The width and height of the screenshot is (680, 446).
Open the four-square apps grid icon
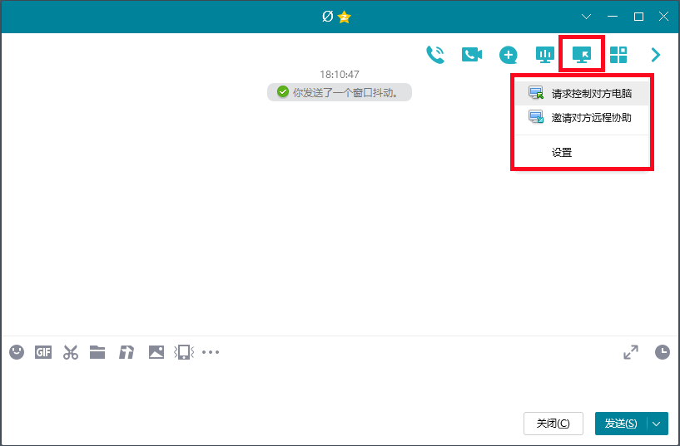(x=618, y=55)
